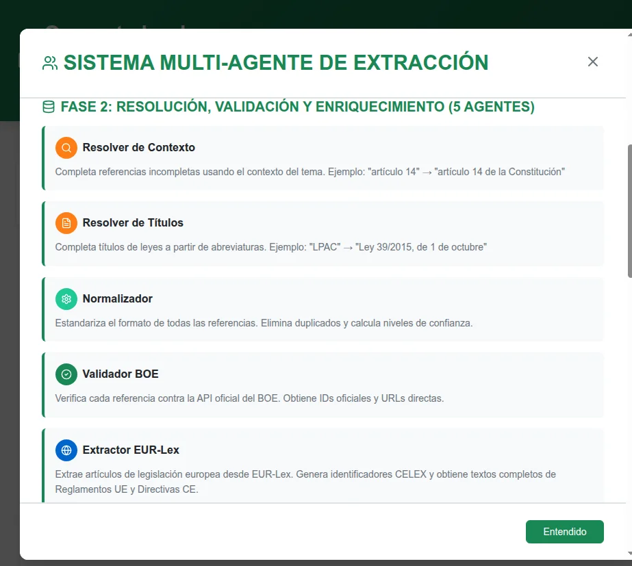Image resolution: width=632 pixels, height=566 pixels.
Task: Click the description mentioning "artículo 14 de la Constitución"
Action: (x=309, y=172)
